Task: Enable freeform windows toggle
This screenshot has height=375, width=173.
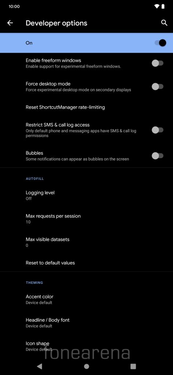Action: click(158, 63)
